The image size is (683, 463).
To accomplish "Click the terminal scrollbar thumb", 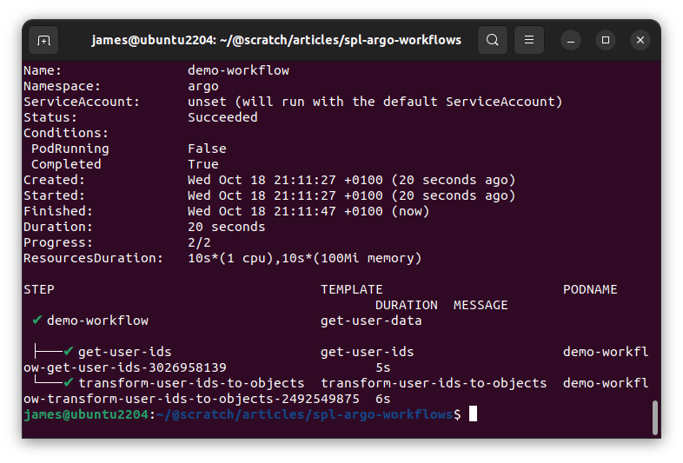I will point(653,416).
